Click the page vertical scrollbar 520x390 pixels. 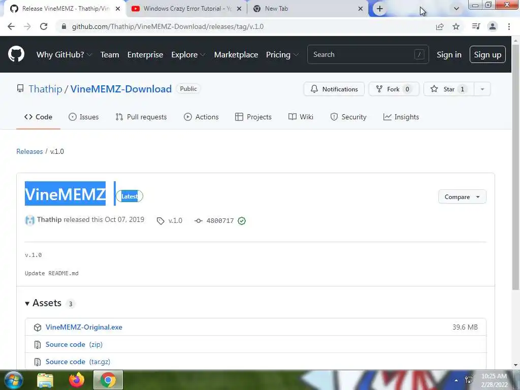(515, 166)
